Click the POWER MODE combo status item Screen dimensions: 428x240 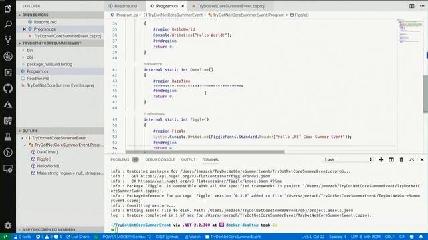pos(126,237)
